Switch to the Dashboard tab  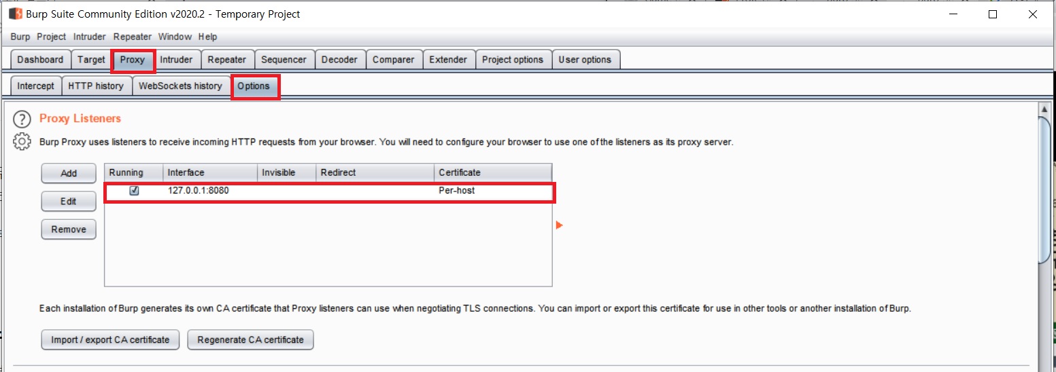tap(40, 60)
